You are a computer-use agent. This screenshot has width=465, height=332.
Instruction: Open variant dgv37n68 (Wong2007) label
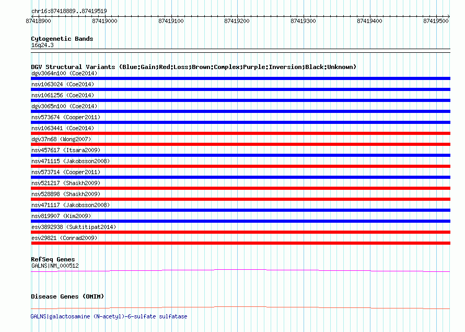(x=61, y=139)
